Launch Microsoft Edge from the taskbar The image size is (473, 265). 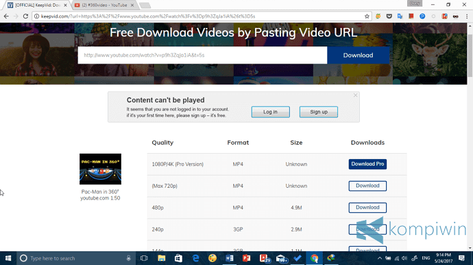coord(195,258)
